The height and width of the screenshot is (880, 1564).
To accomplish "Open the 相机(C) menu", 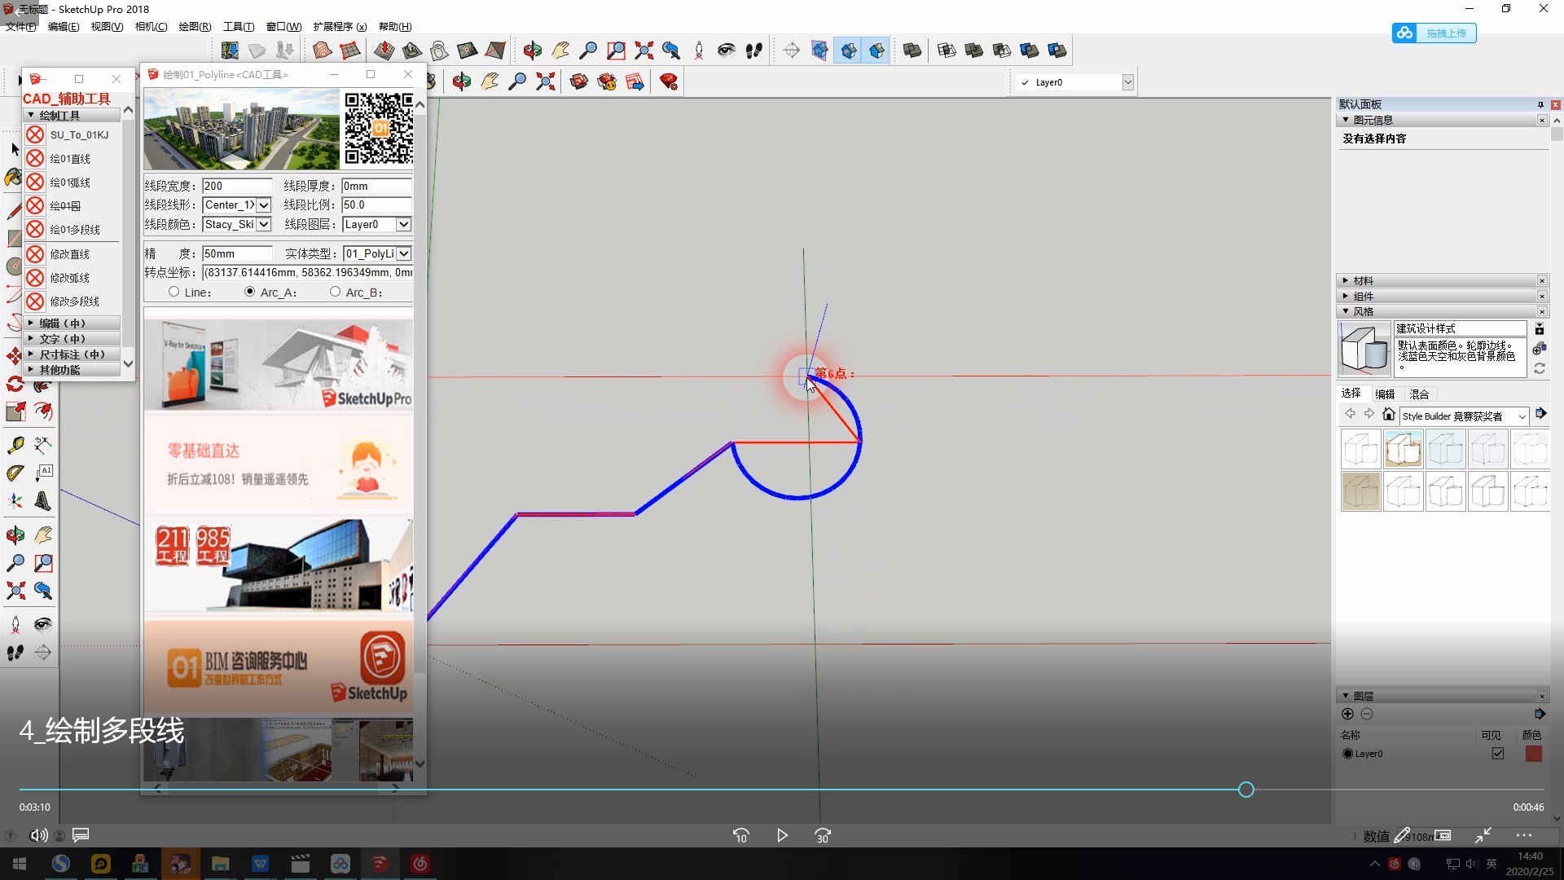I will 151,26.
